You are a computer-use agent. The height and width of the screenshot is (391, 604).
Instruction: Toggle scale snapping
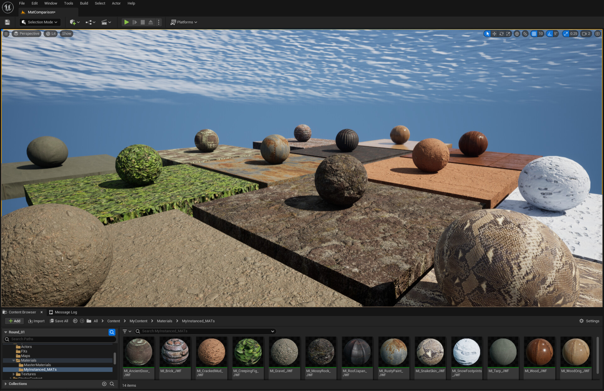pyautogui.click(x=566, y=34)
